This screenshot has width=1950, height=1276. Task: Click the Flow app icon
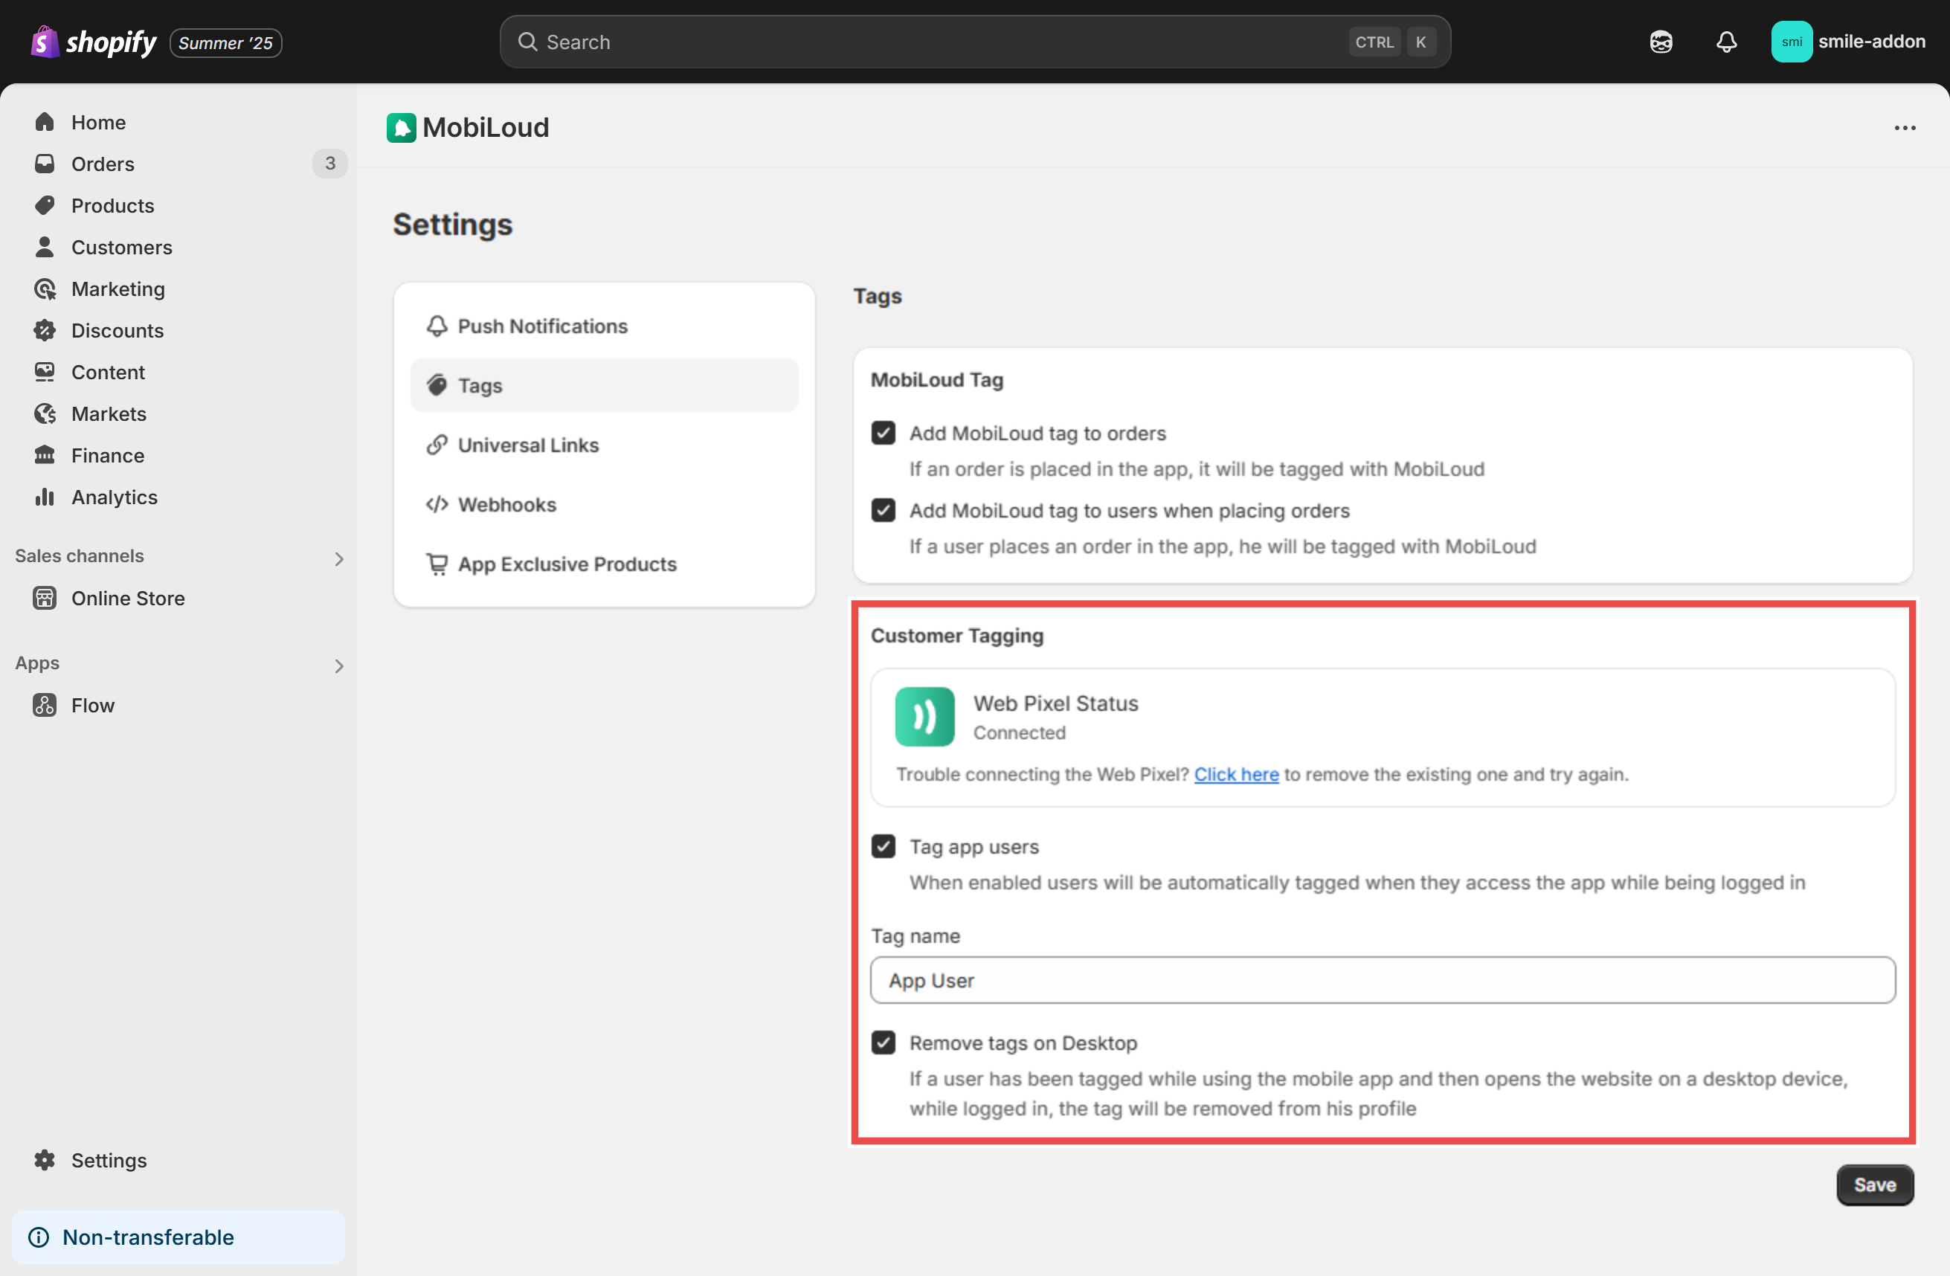click(45, 705)
